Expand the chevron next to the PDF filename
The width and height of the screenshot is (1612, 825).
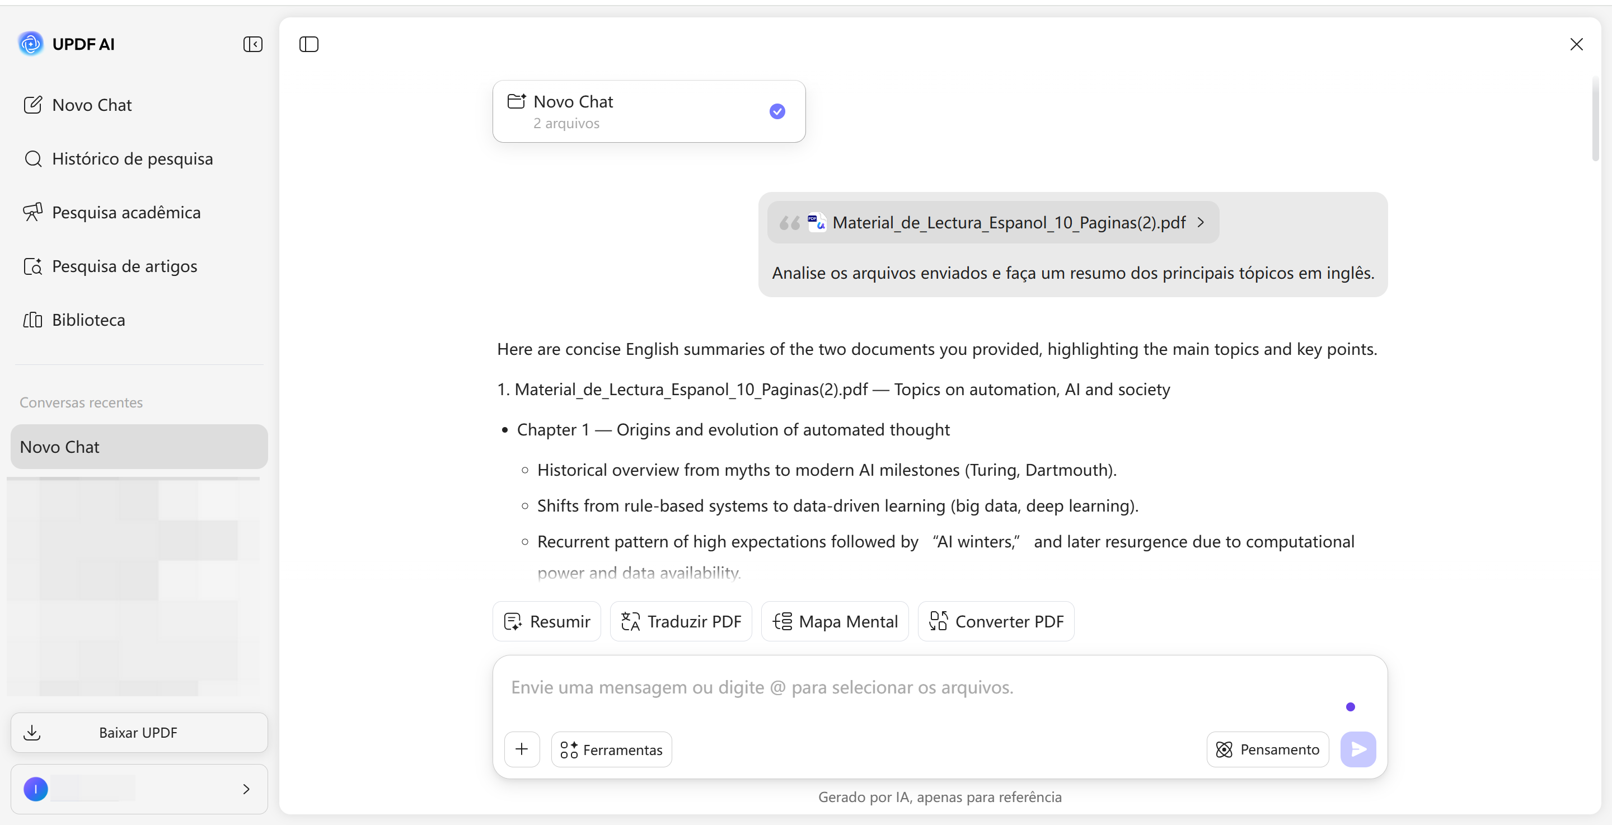click(x=1200, y=222)
